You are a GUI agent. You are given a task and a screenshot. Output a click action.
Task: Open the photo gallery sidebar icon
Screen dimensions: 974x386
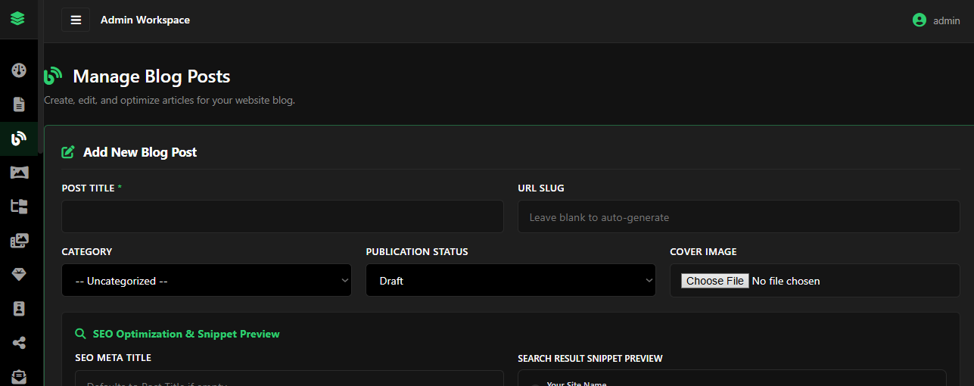pos(19,241)
